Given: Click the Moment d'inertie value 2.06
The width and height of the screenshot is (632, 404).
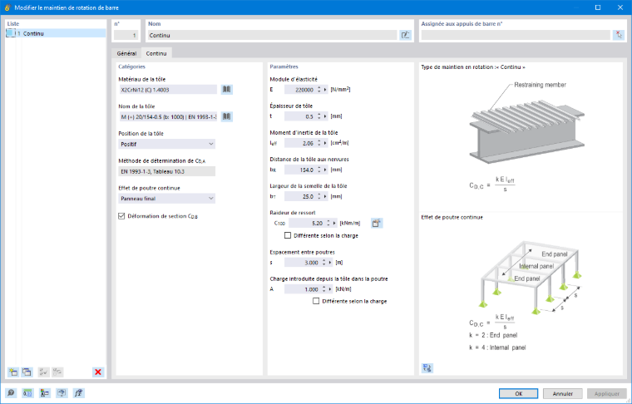Looking at the screenshot, I should (x=300, y=143).
